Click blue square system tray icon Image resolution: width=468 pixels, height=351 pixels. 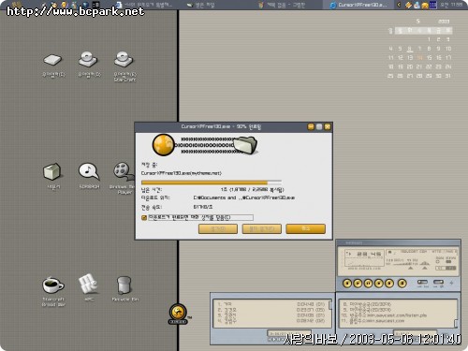pyautogui.click(x=433, y=5)
